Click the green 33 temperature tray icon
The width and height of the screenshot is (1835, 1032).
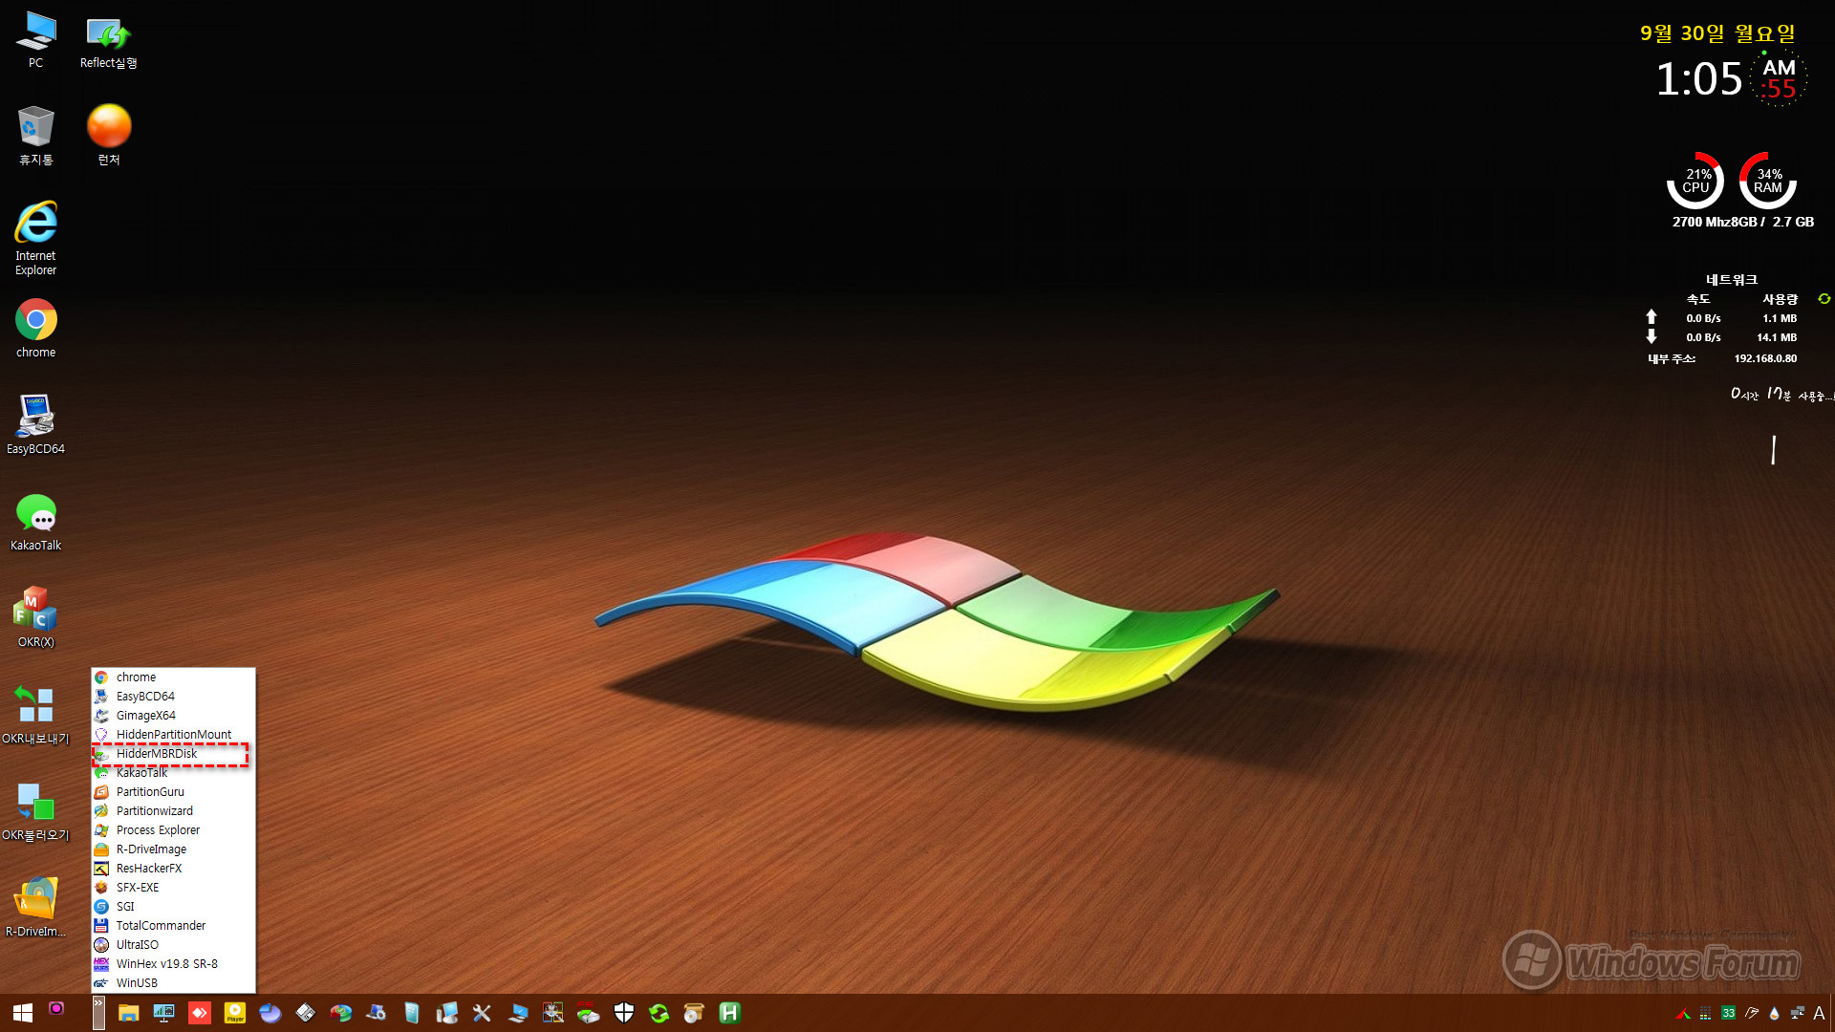tap(1728, 1014)
